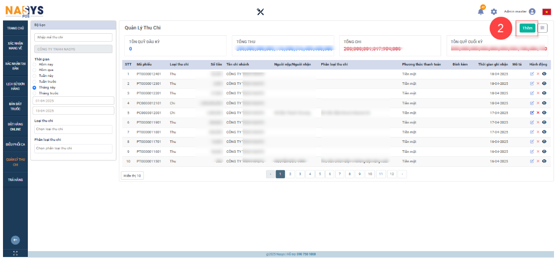Screen dimensions: 556x258
Task: Select the Hôm nay time filter
Action: point(35,64)
